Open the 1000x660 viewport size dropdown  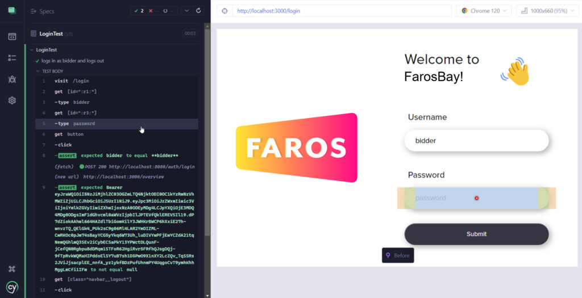click(x=547, y=11)
